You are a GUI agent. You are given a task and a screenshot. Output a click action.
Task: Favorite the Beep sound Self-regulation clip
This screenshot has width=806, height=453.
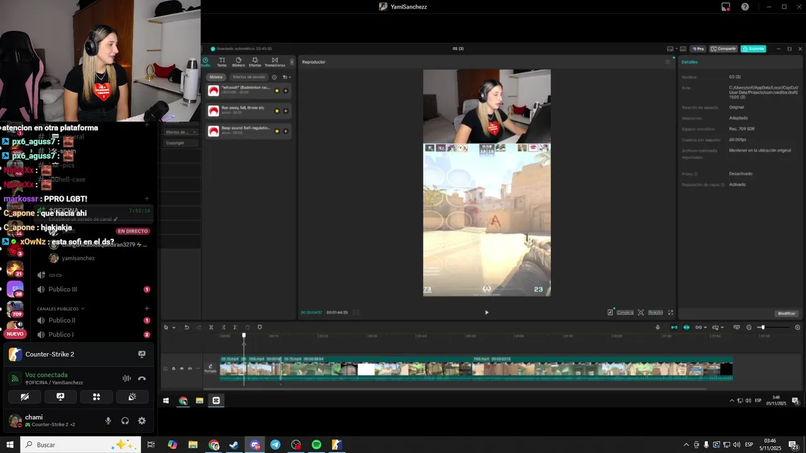276,131
